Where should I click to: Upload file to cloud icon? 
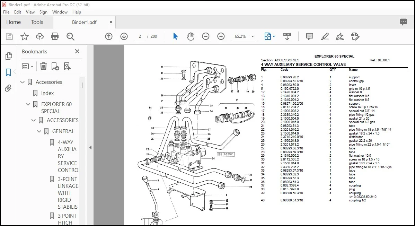(x=40, y=36)
